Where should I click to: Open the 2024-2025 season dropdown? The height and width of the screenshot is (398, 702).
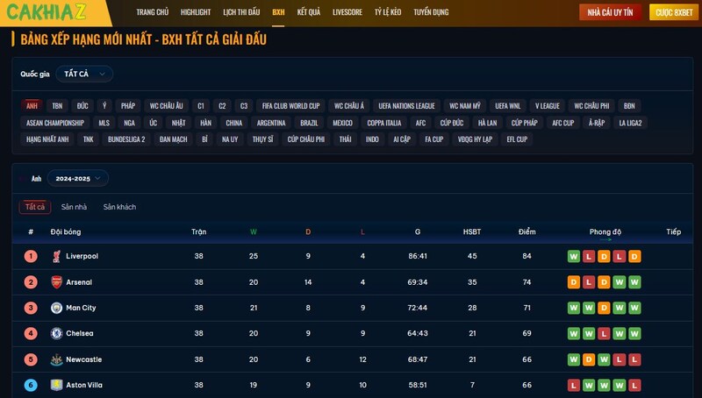(x=78, y=179)
